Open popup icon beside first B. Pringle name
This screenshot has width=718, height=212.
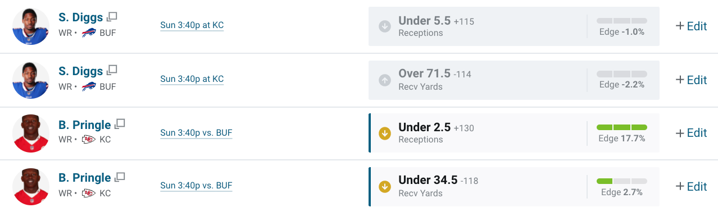click(120, 123)
